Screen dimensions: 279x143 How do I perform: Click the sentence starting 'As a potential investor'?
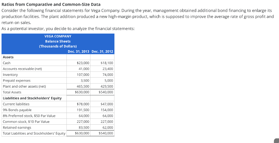click(x=68, y=29)
